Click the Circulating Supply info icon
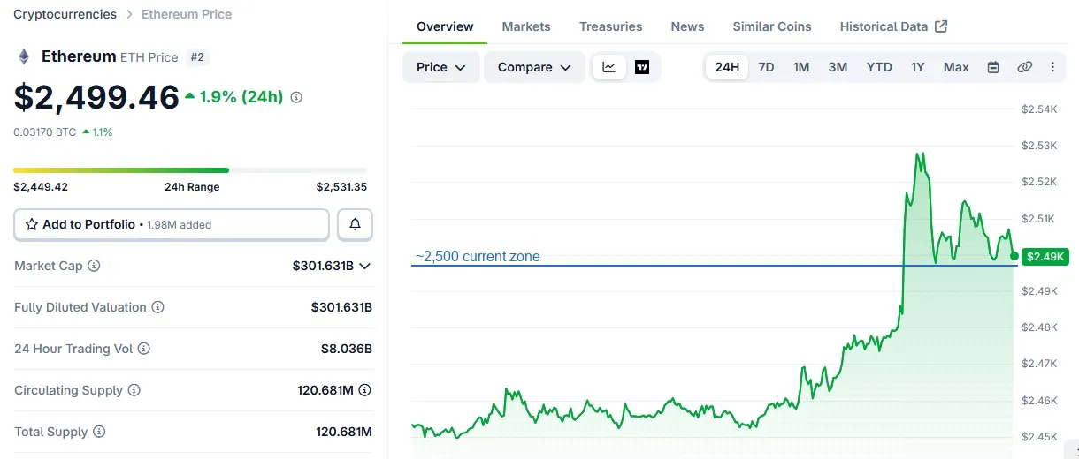Image resolution: width=1079 pixels, height=459 pixels. point(134,390)
